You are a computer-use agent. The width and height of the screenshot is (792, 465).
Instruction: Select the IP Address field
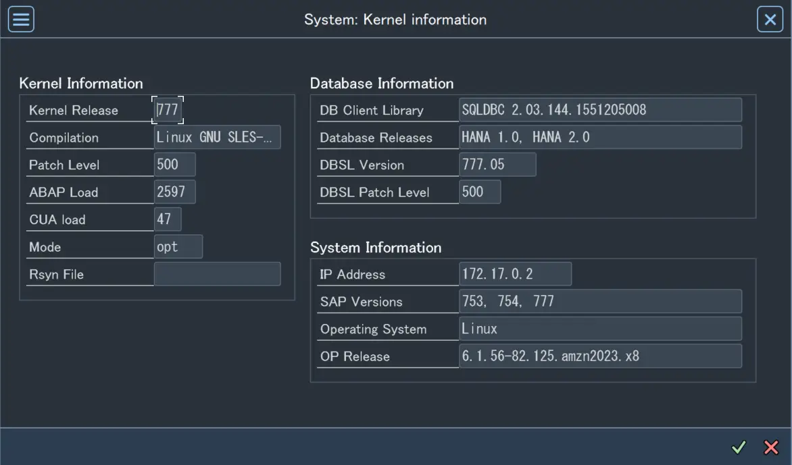coord(515,274)
